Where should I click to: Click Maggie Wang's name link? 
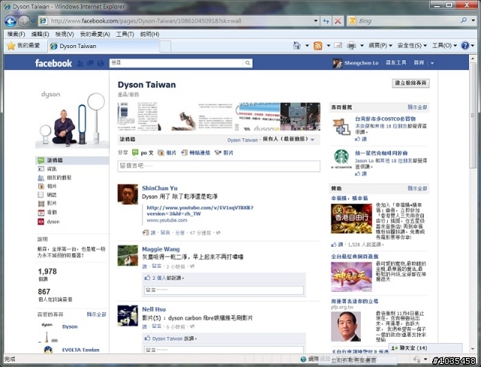click(x=161, y=249)
